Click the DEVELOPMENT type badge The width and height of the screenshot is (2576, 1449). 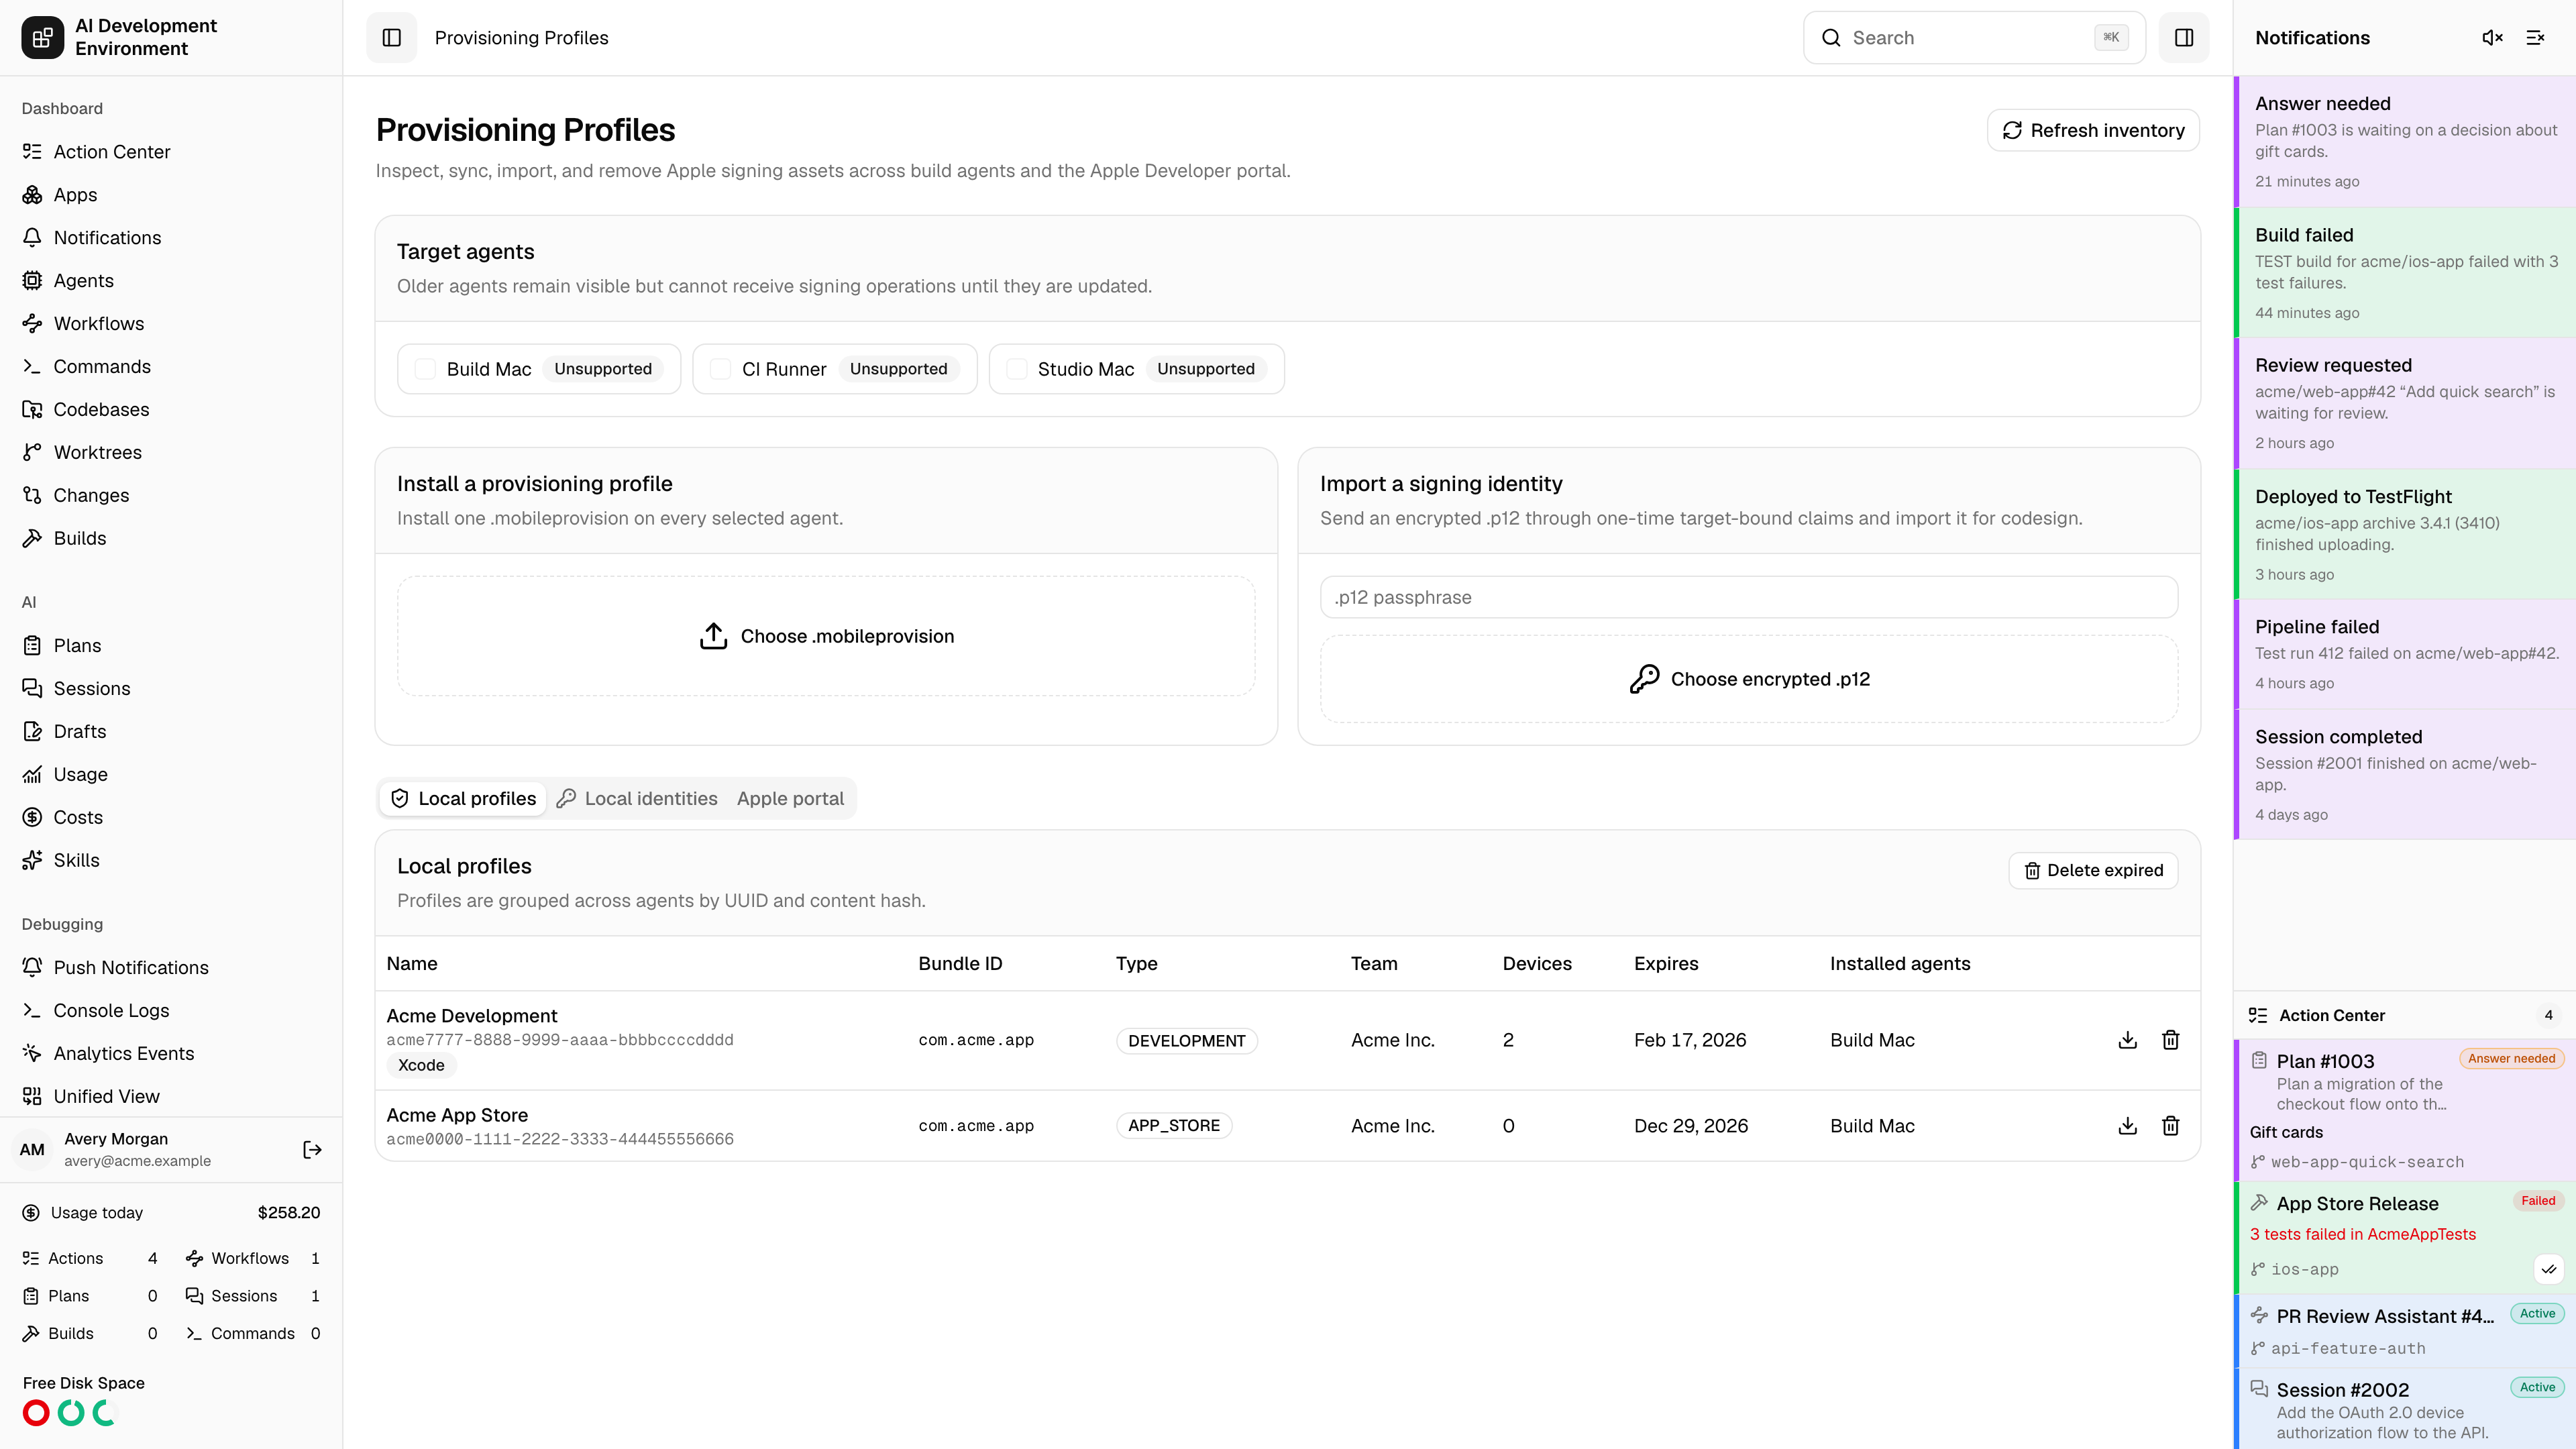pos(1186,1041)
